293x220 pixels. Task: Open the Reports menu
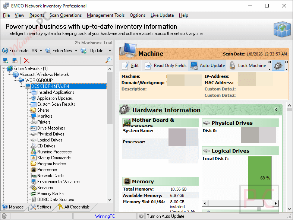pyautogui.click(x=37, y=15)
